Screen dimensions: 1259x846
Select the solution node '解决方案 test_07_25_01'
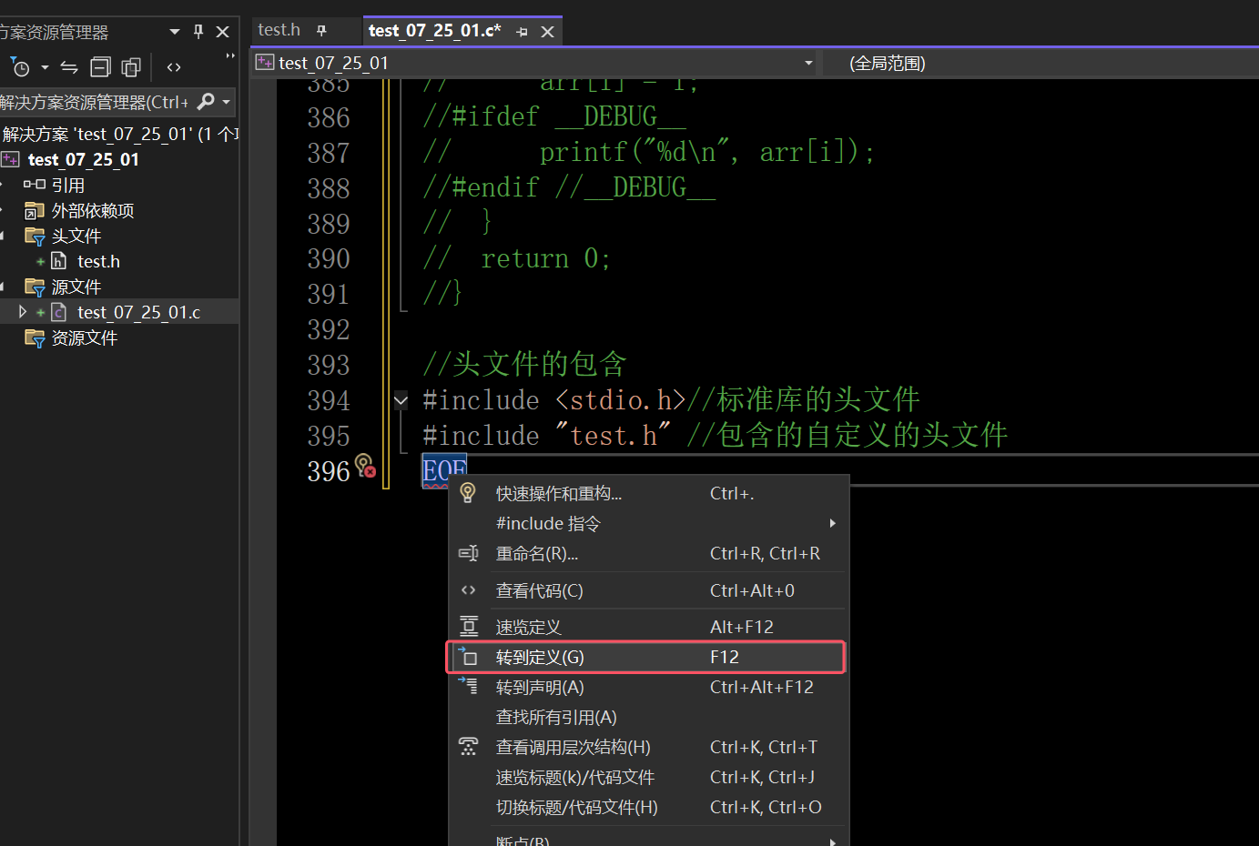tap(119, 135)
